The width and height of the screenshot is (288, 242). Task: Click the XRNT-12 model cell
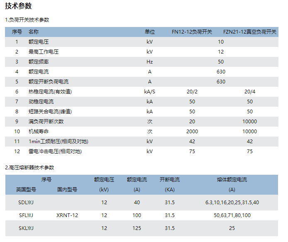[67, 215]
